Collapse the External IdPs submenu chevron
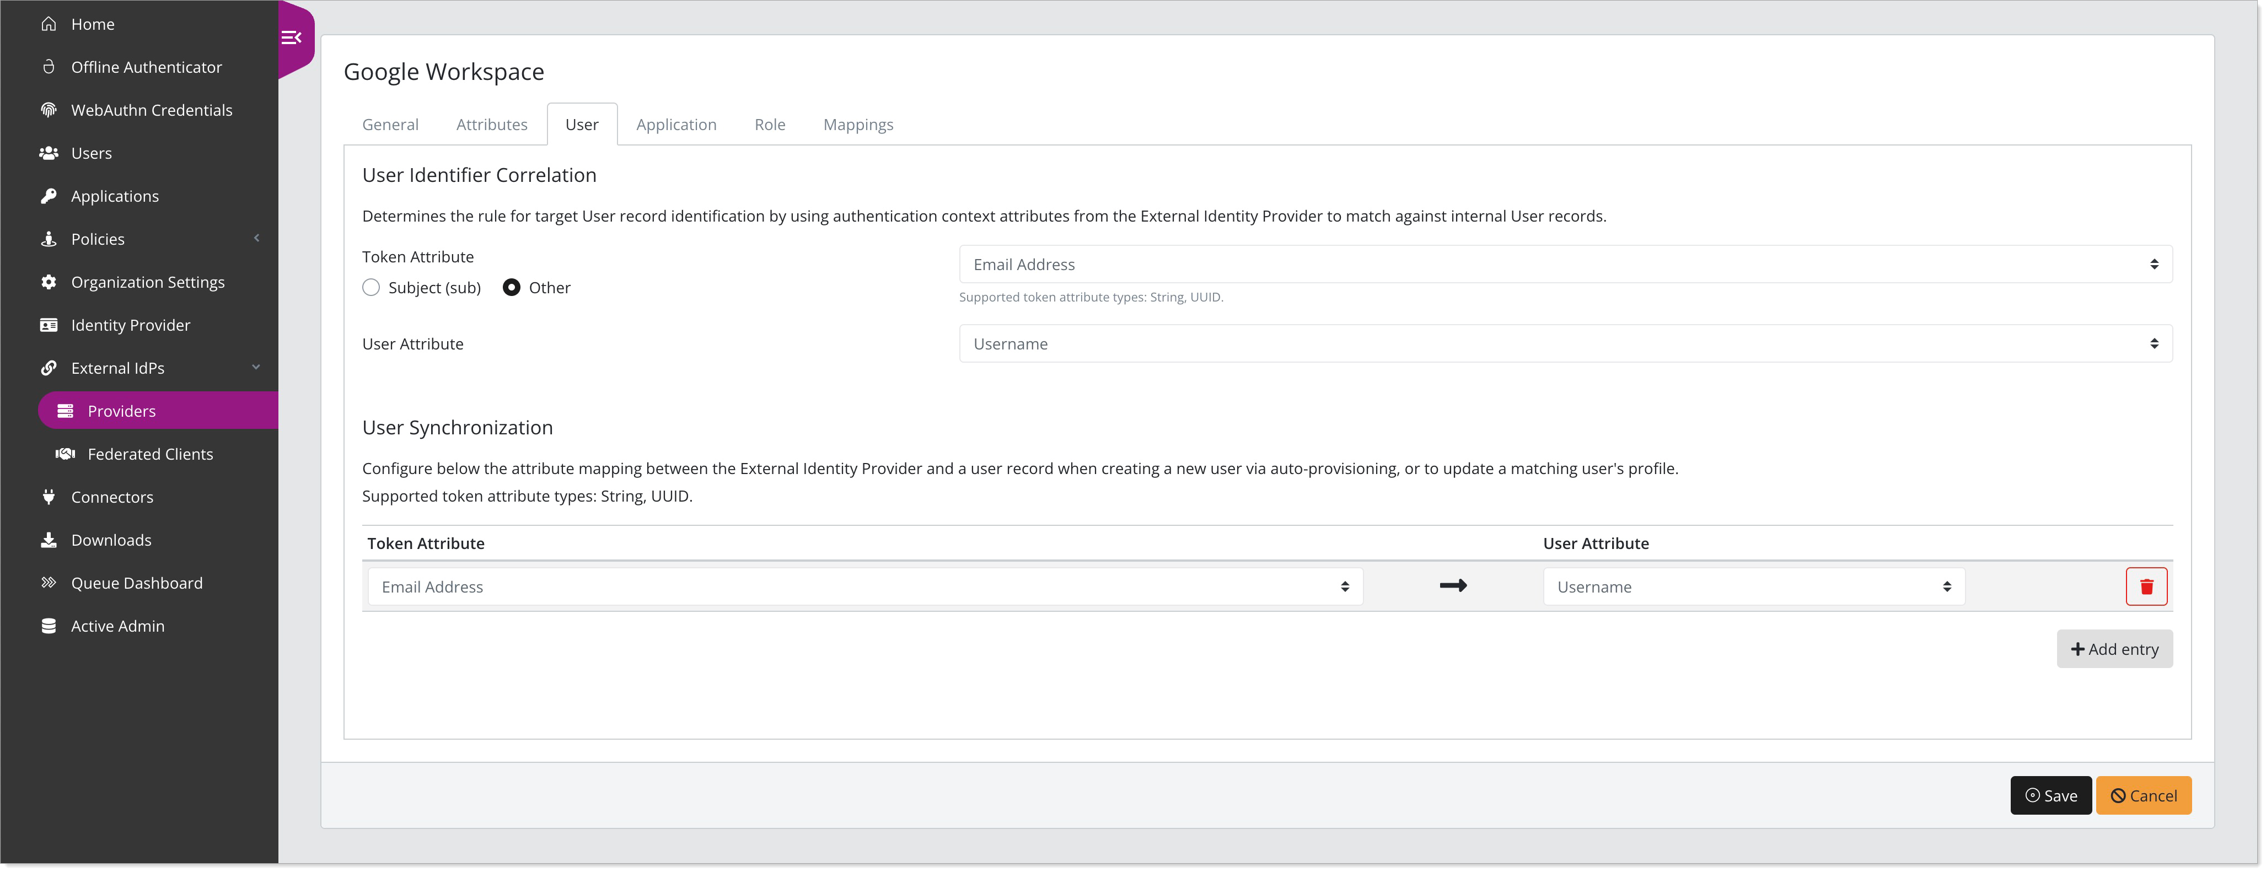Viewport: 2266px width, 872px height. (257, 368)
